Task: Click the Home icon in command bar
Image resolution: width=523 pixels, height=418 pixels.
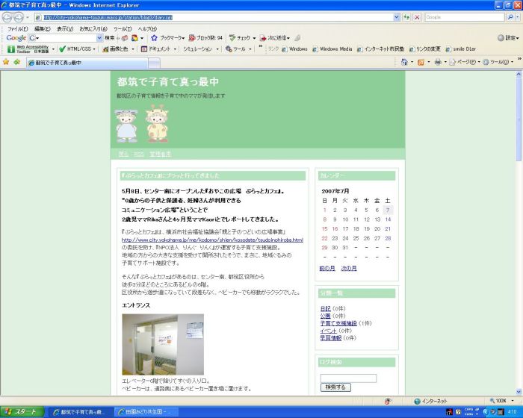Action: coord(405,62)
